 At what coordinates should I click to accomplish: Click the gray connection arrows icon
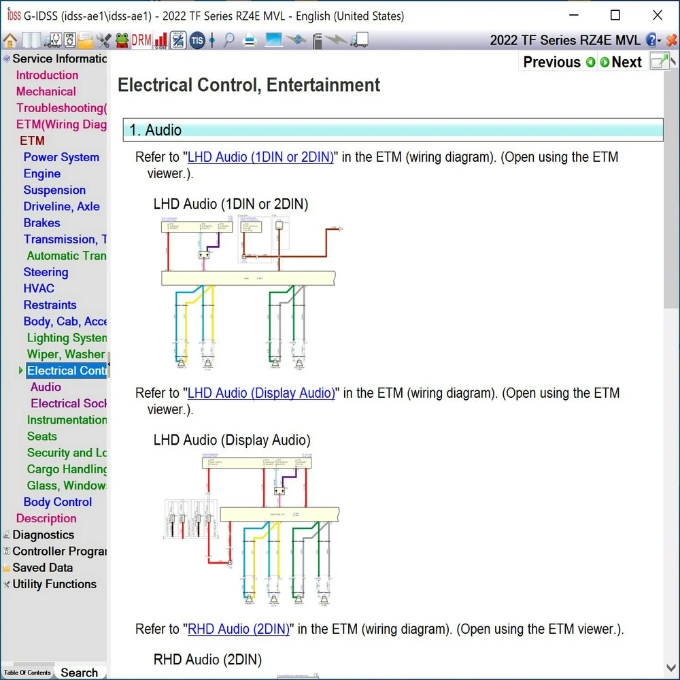click(x=296, y=40)
